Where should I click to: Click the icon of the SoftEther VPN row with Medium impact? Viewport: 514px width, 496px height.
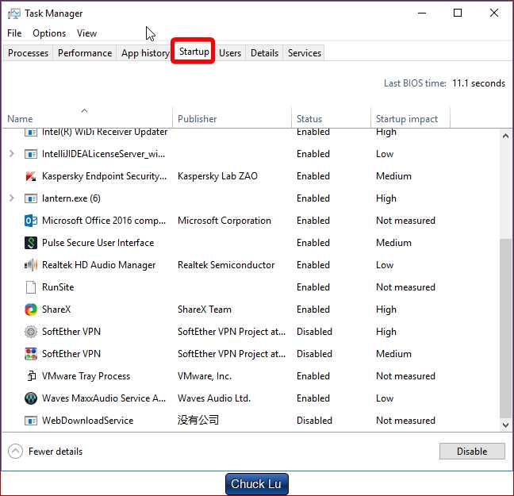pyautogui.click(x=31, y=354)
